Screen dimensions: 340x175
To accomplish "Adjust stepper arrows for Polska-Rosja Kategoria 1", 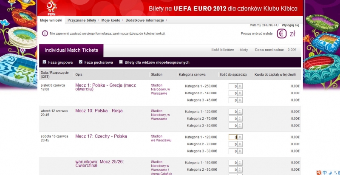I will [240, 112].
